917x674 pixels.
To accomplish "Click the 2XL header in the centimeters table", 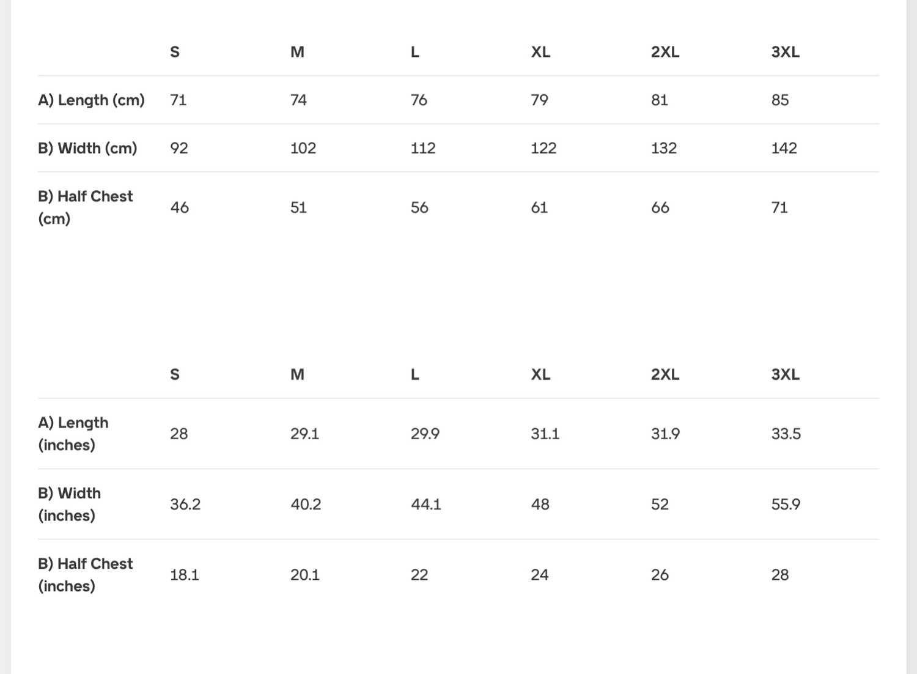I will (665, 52).
